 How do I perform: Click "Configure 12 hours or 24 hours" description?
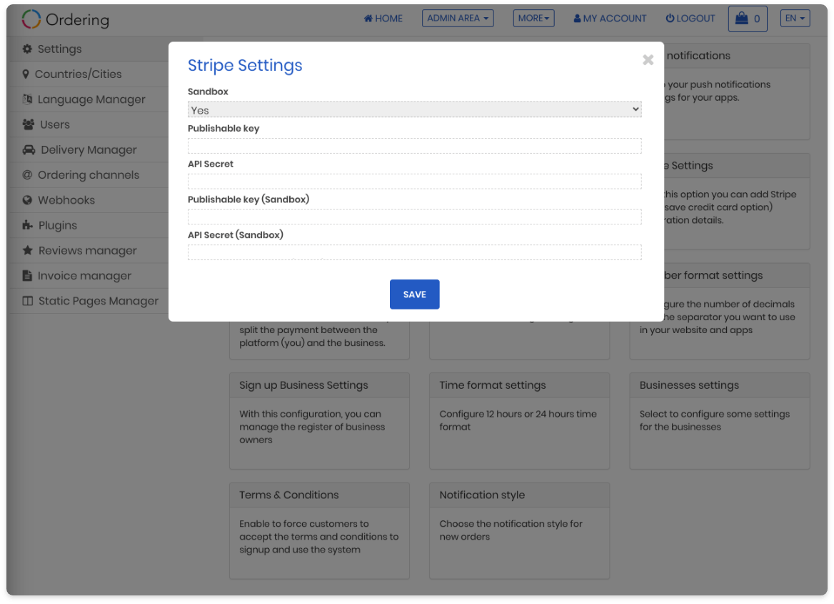tap(518, 420)
